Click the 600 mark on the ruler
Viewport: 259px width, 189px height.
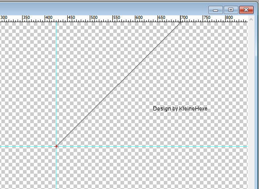(x=139, y=18)
